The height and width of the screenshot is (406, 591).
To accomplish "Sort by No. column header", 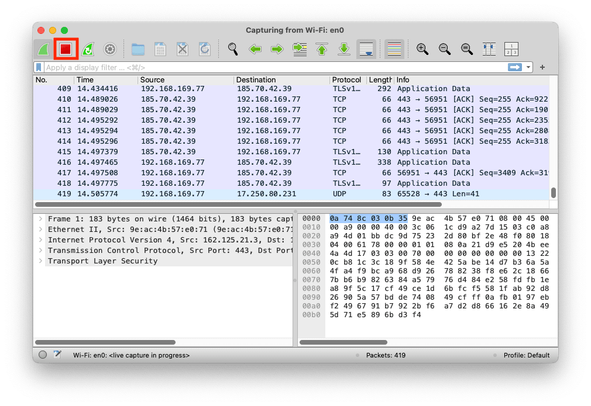I will (53, 80).
